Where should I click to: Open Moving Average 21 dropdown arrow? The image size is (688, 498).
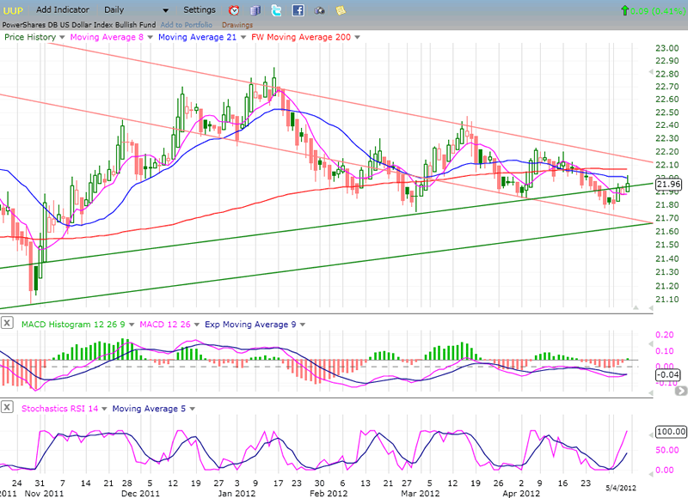point(243,38)
